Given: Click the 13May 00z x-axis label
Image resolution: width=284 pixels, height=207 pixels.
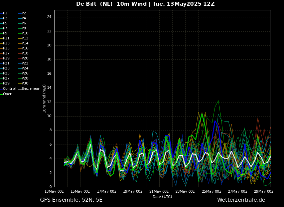Looking at the screenshot, I should click(54, 192).
